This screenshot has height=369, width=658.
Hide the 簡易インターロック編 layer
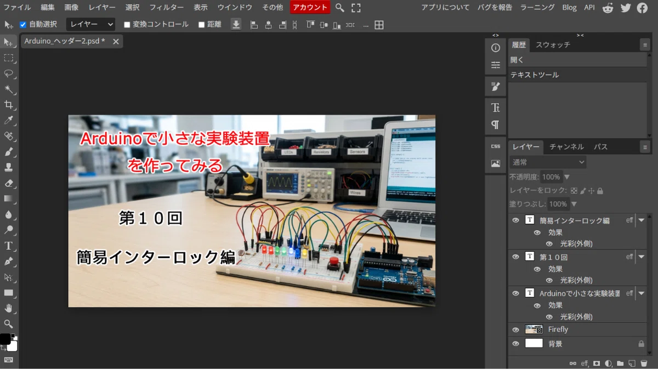pyautogui.click(x=515, y=220)
